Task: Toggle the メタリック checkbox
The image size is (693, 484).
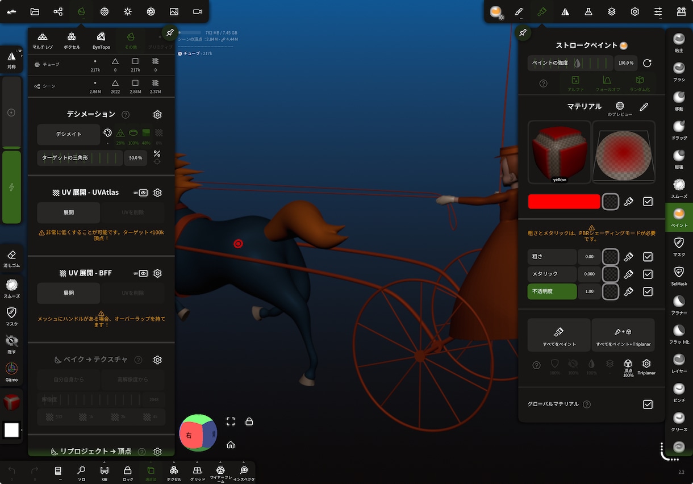Action: 648,274
